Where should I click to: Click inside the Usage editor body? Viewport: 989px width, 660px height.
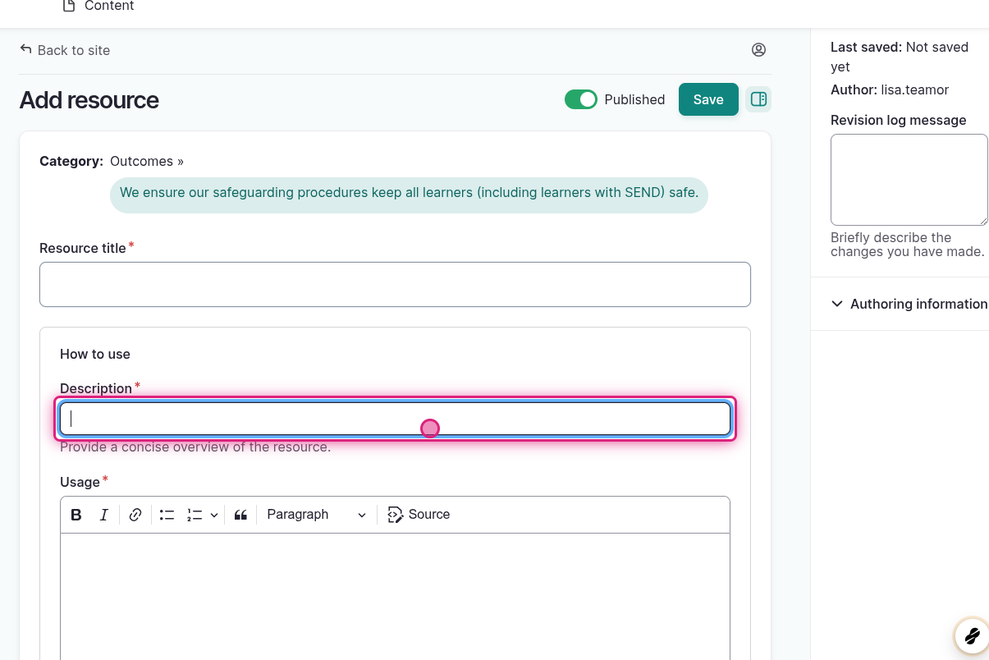pyautogui.click(x=395, y=596)
